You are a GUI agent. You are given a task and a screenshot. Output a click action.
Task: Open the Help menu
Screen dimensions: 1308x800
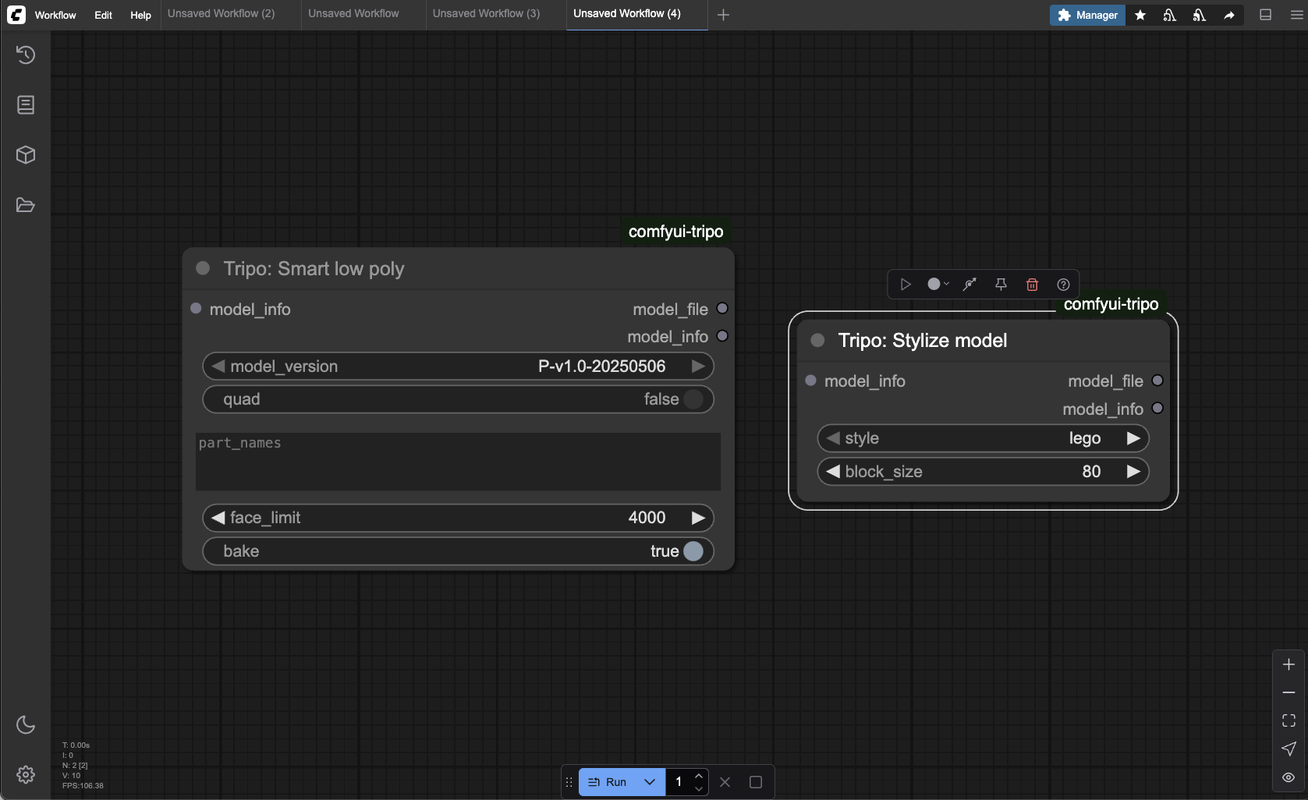click(x=140, y=15)
